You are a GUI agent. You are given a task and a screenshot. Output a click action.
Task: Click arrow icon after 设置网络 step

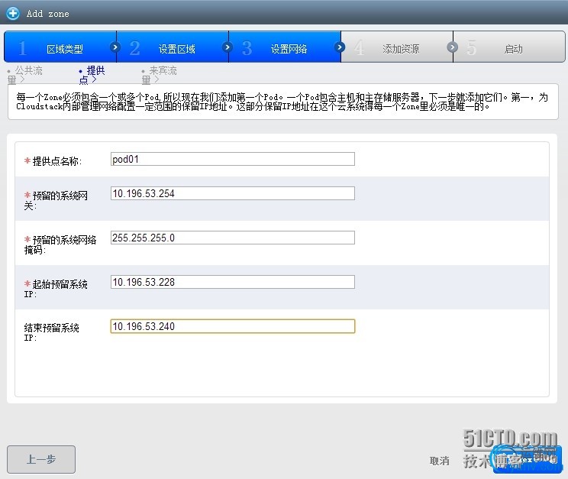click(340, 47)
